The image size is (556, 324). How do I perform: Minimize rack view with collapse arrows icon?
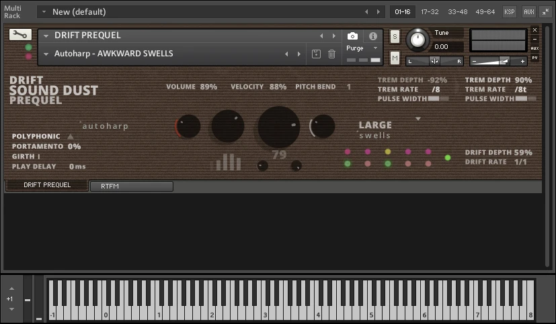545,11
